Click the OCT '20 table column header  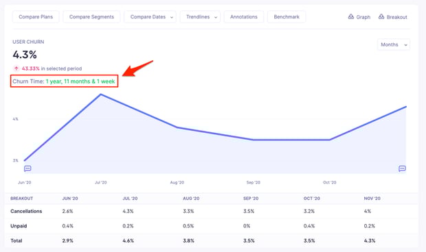tap(312, 199)
